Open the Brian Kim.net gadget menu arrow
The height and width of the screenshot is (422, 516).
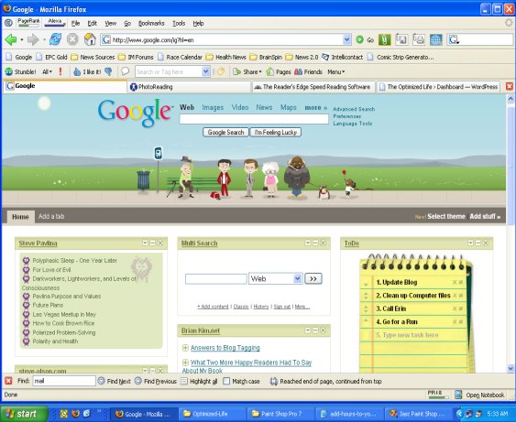[307, 330]
